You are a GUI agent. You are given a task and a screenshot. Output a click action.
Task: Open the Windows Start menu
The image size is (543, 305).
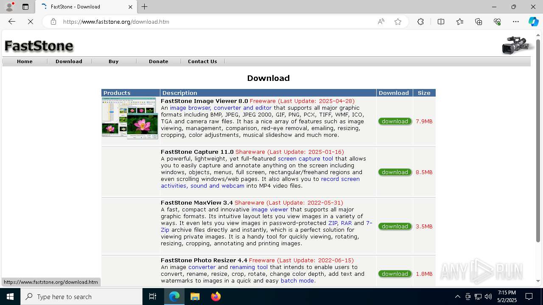coord(10,297)
